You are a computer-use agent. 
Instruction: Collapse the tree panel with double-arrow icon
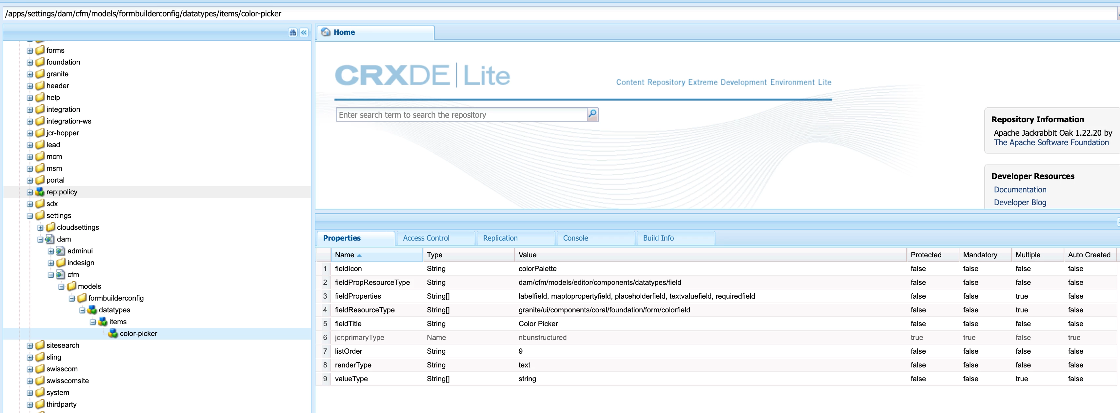coord(304,32)
